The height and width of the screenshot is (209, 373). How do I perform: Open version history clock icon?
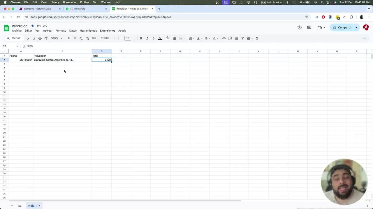299,28
